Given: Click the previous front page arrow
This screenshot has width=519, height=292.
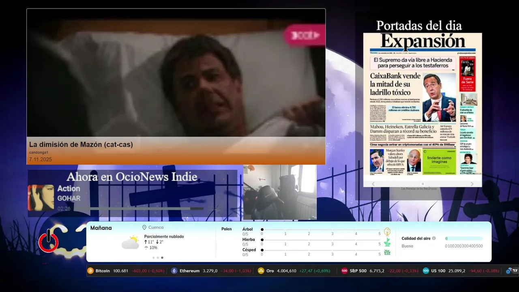Looking at the screenshot, I should click(373, 184).
